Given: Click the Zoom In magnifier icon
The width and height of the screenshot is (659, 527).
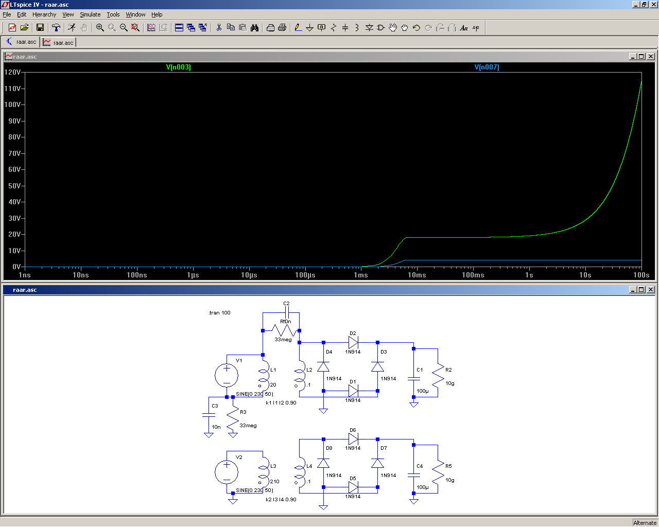Looking at the screenshot, I should point(100,28).
